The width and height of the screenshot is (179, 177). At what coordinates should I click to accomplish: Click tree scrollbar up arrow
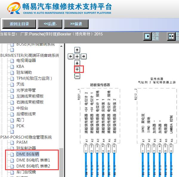coord(61,46)
